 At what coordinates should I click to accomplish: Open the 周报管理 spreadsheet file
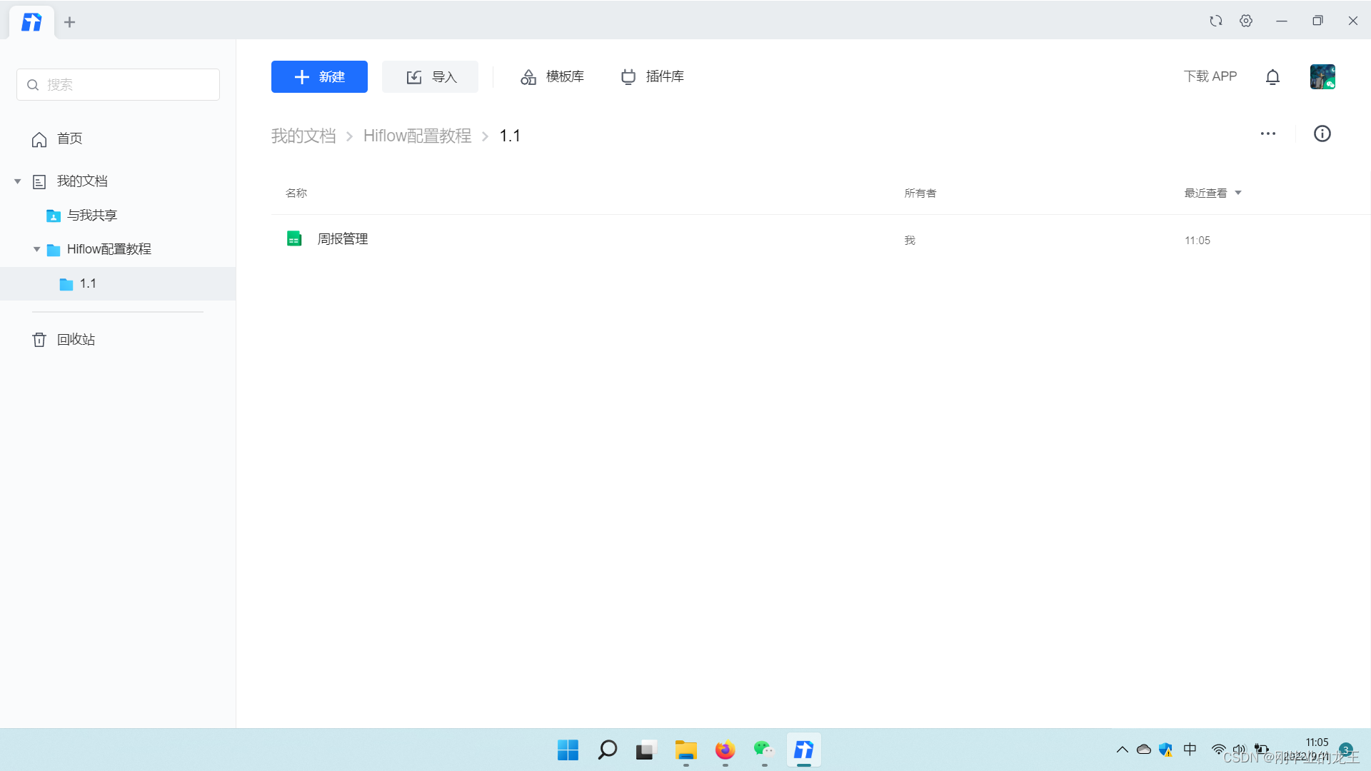tap(342, 239)
